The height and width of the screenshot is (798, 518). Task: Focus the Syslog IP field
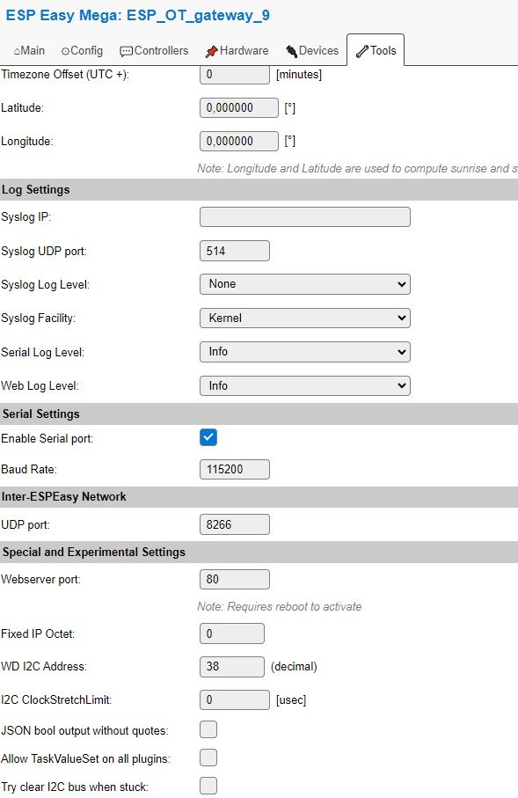(x=305, y=216)
